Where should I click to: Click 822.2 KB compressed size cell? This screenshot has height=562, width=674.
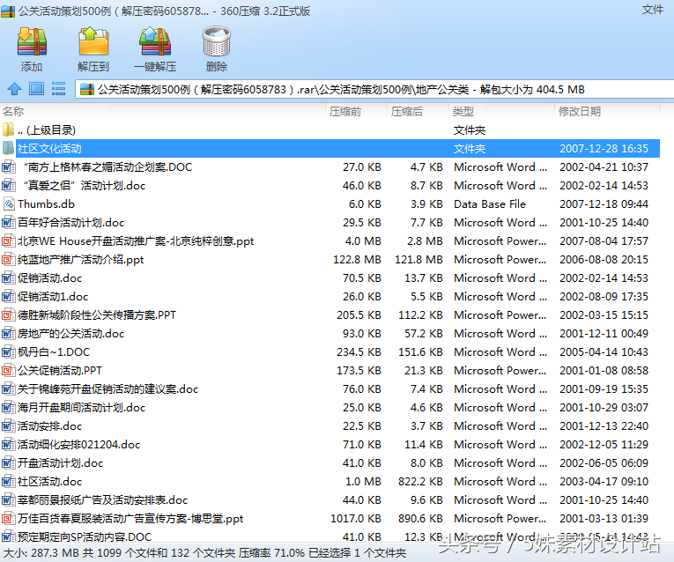point(420,481)
